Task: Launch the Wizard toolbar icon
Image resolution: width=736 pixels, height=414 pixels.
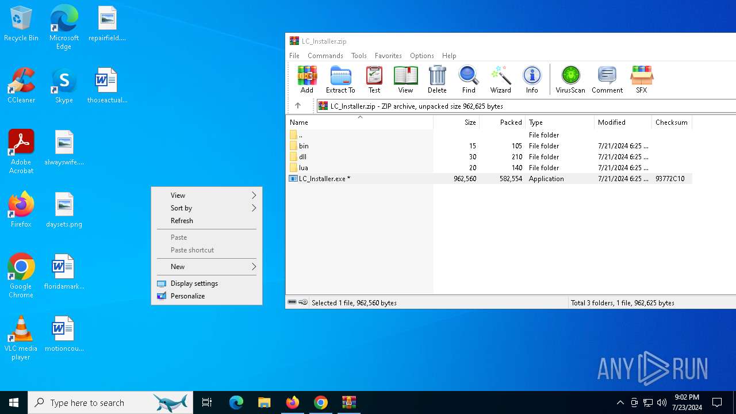Action: click(500, 79)
